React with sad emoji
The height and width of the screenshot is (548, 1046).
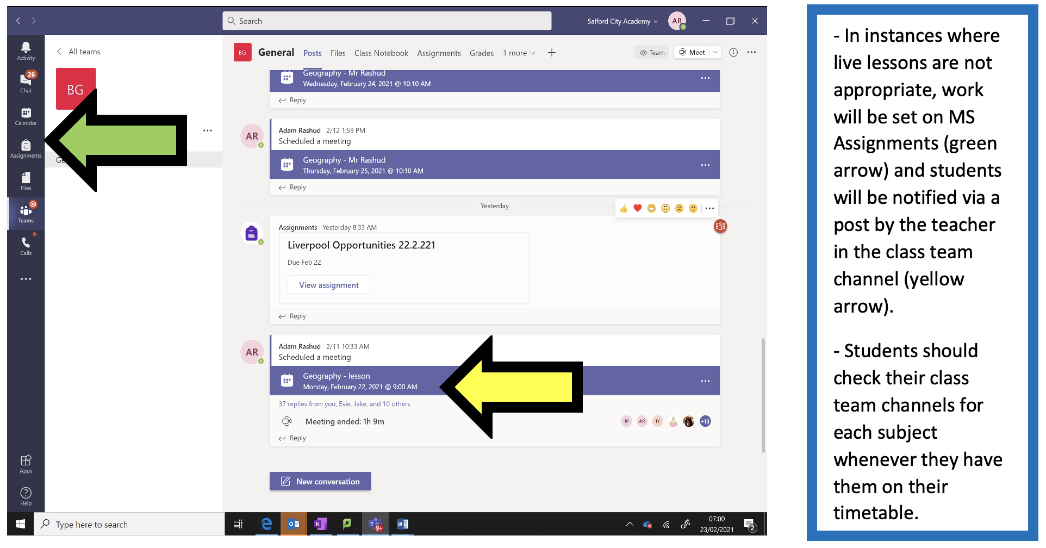pos(679,208)
